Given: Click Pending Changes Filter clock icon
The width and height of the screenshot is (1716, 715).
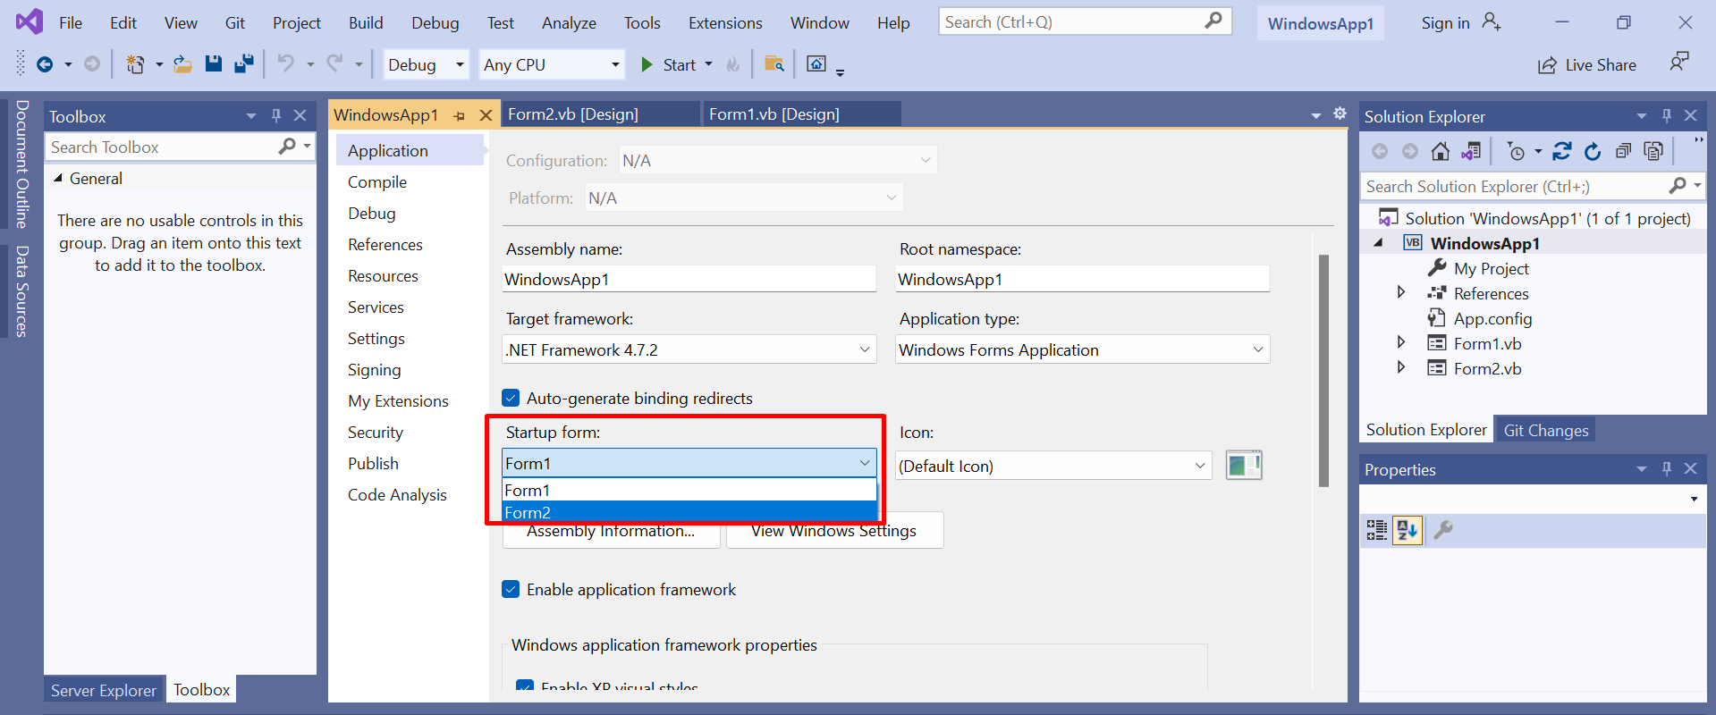Looking at the screenshot, I should [1516, 151].
